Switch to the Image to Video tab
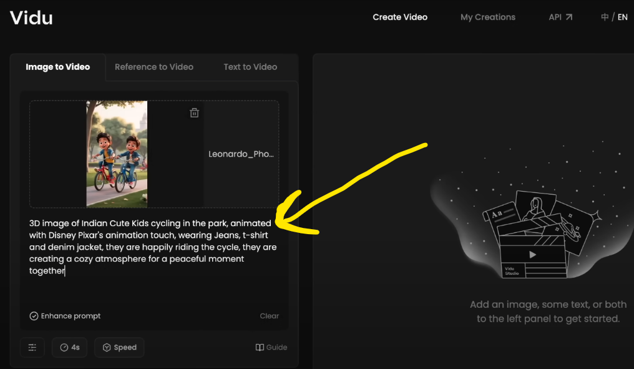The image size is (634, 369). 58,67
